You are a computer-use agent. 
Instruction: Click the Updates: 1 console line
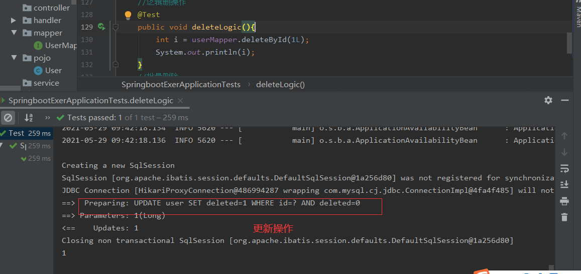tap(100, 228)
